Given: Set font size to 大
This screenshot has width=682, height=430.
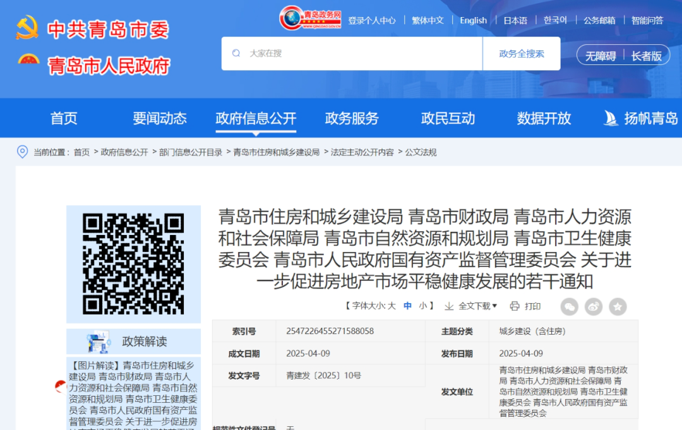Looking at the screenshot, I should click(392, 306).
